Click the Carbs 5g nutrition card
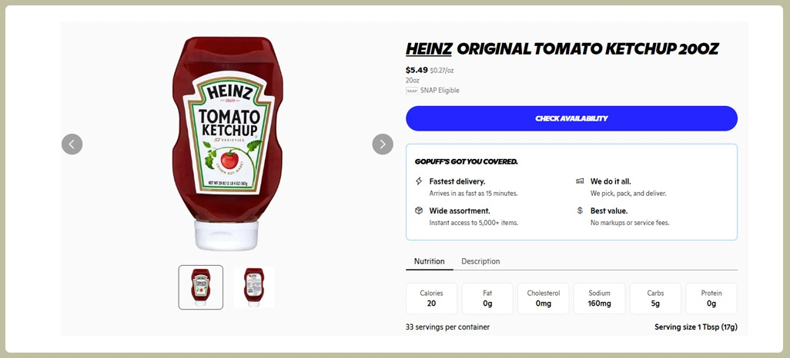This screenshot has height=358, width=790. [x=655, y=298]
